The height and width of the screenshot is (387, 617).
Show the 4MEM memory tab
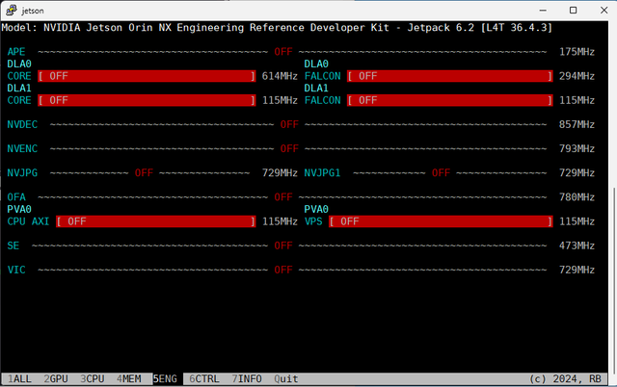click(129, 379)
